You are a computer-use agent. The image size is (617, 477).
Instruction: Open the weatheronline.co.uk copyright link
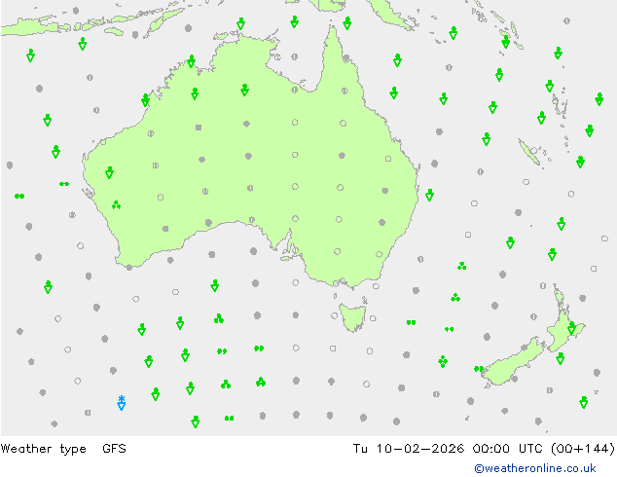pyautogui.click(x=535, y=468)
